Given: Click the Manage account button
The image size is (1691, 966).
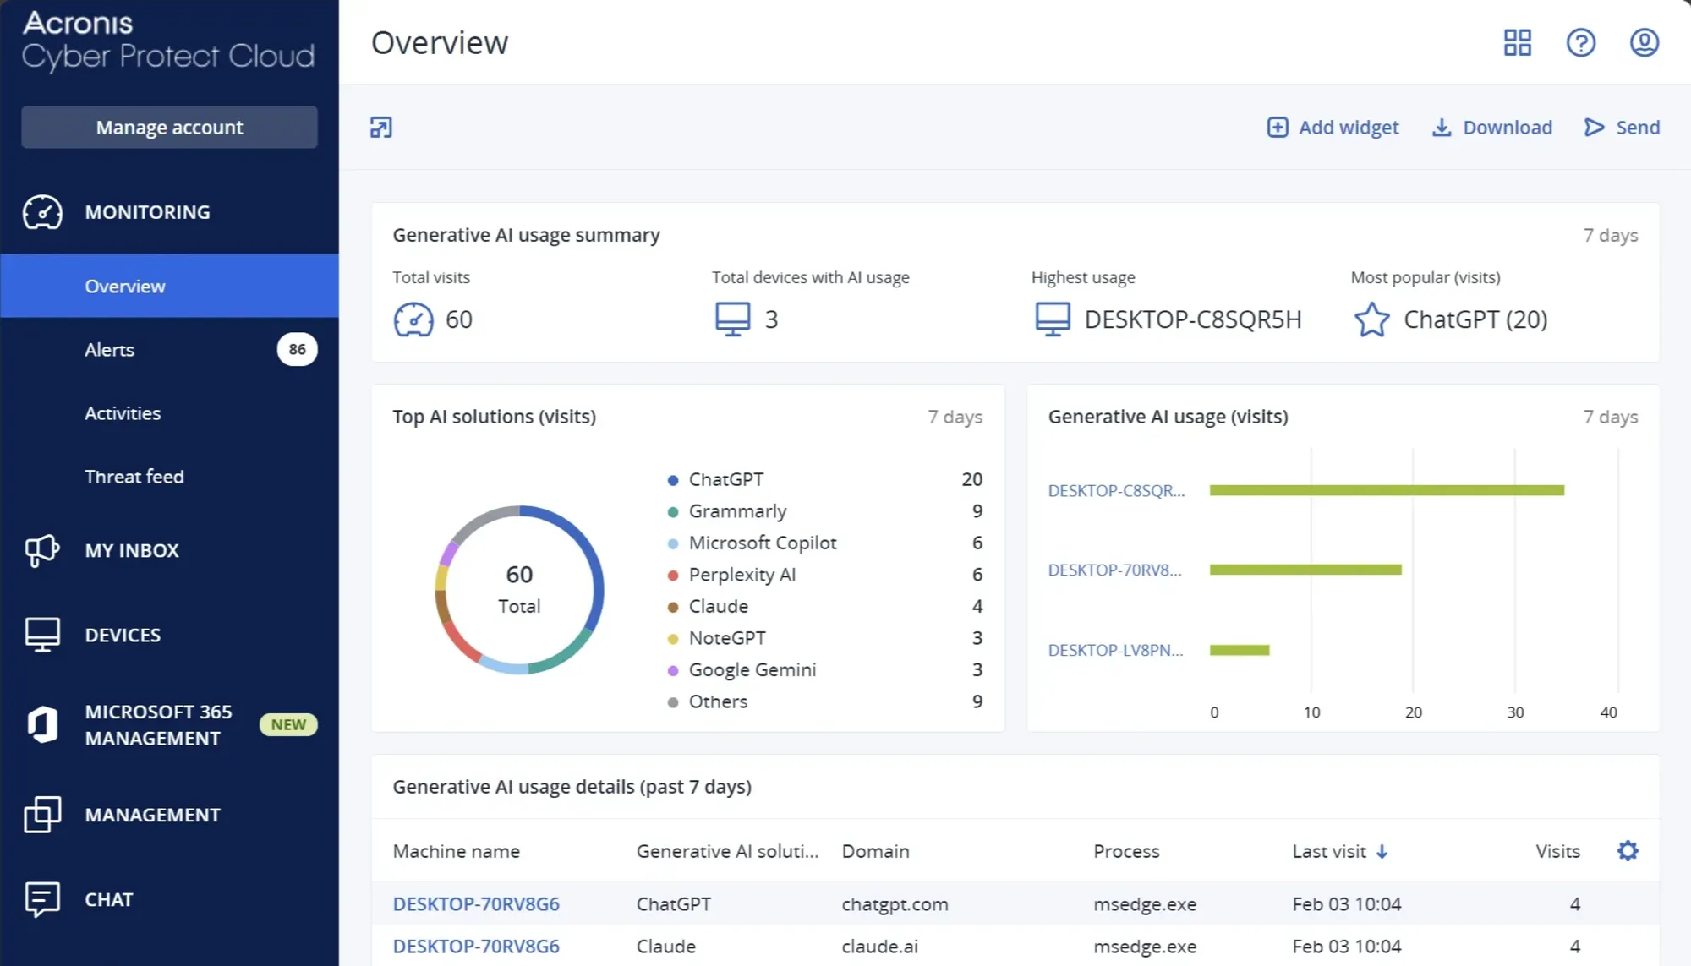Looking at the screenshot, I should point(169,128).
